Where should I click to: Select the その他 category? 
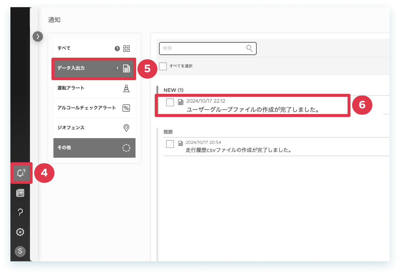[94, 148]
